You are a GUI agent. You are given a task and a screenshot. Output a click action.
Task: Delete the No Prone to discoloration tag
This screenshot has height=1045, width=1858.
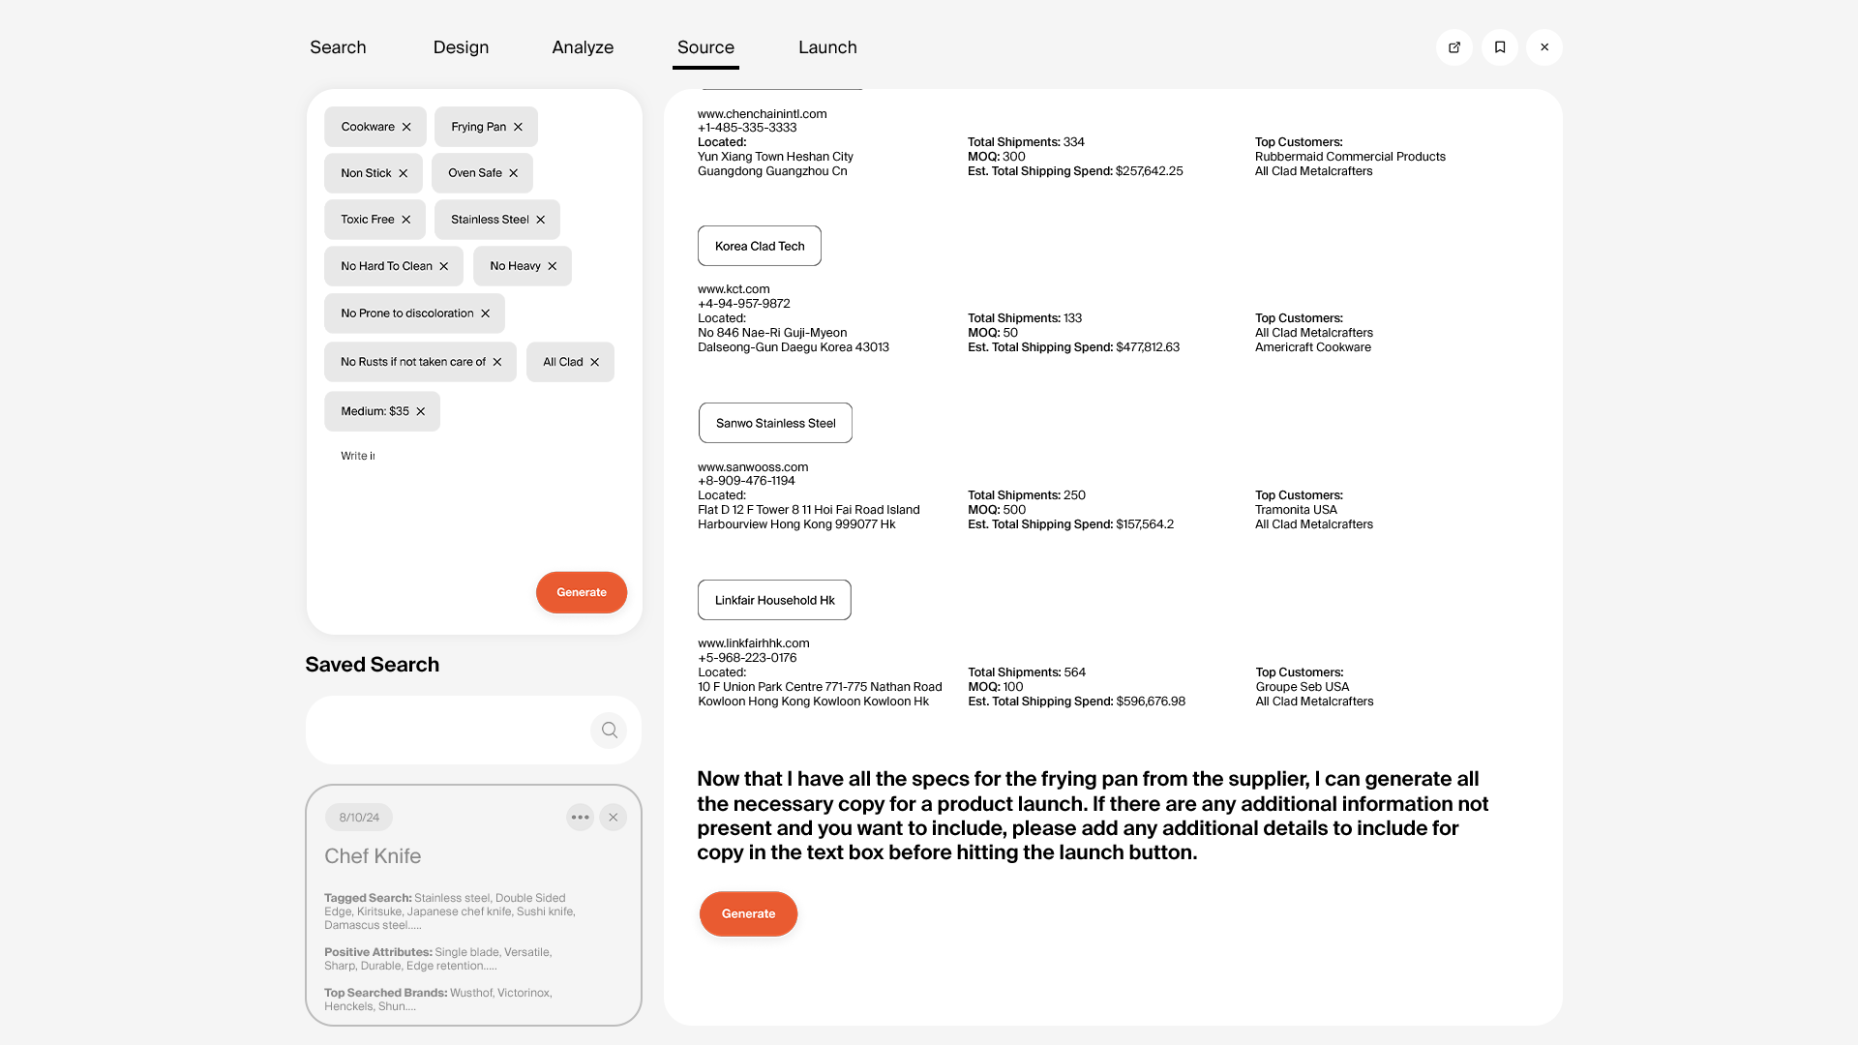tap(485, 314)
